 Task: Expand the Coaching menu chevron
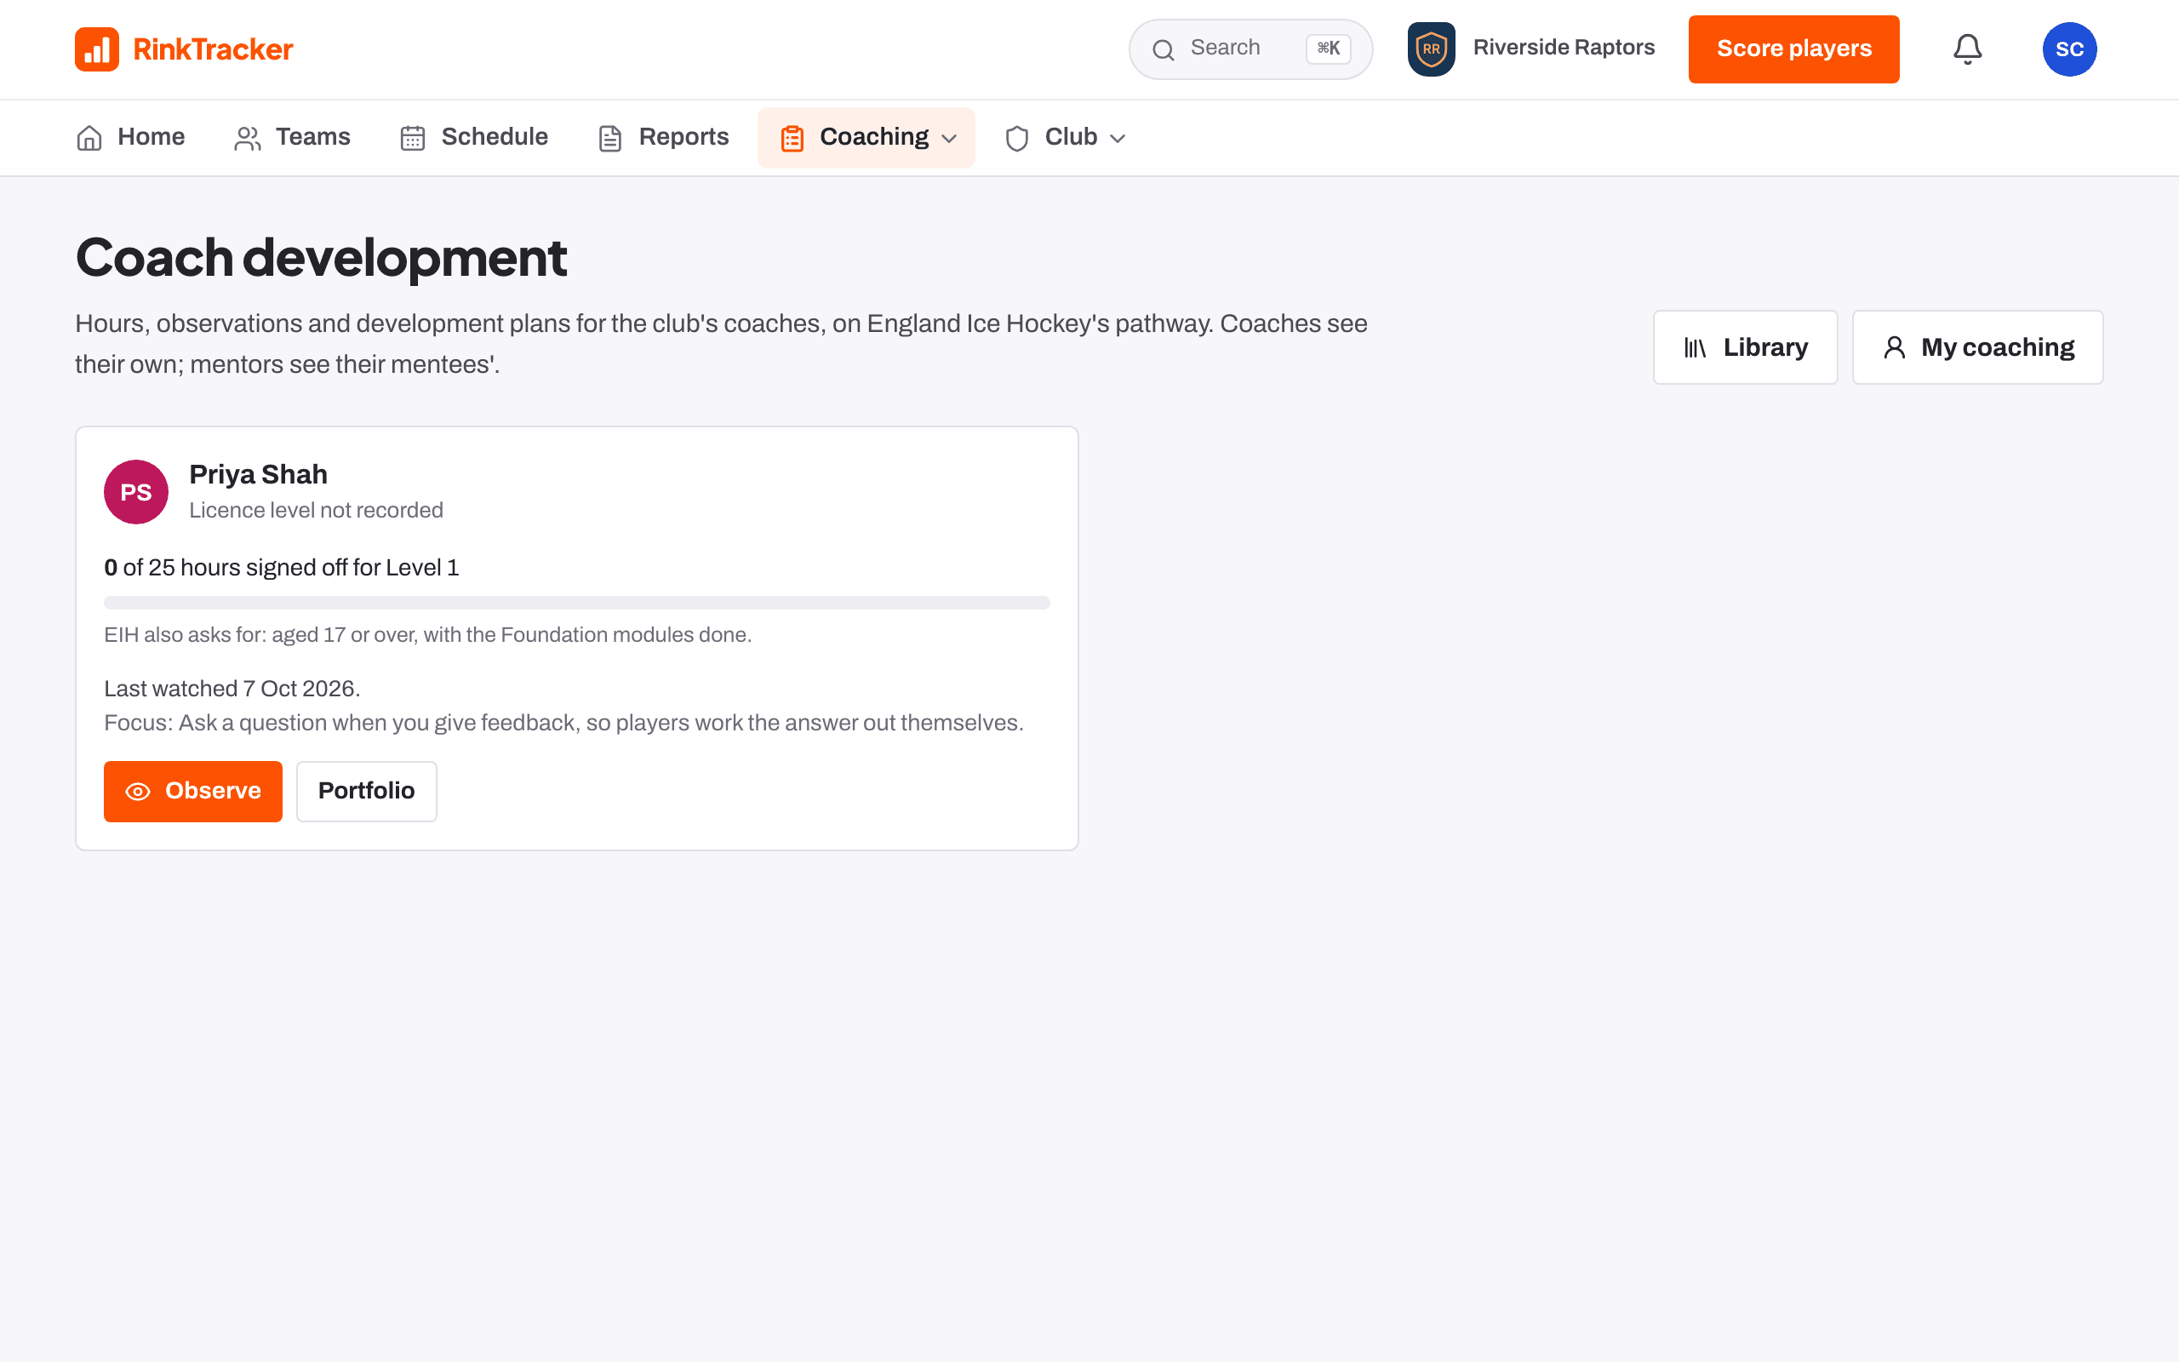[x=949, y=139]
